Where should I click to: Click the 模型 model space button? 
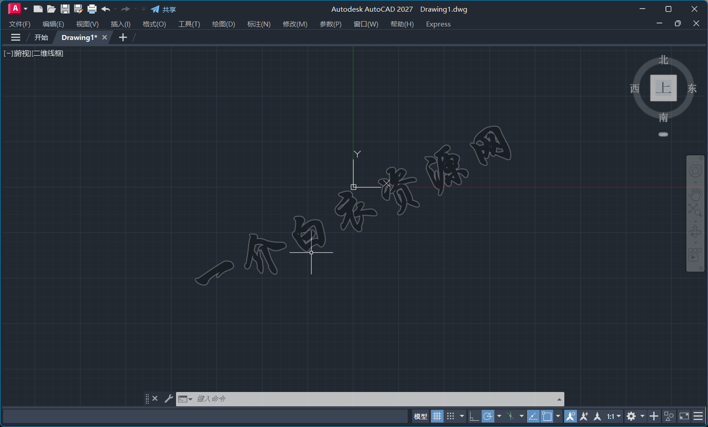click(421, 416)
